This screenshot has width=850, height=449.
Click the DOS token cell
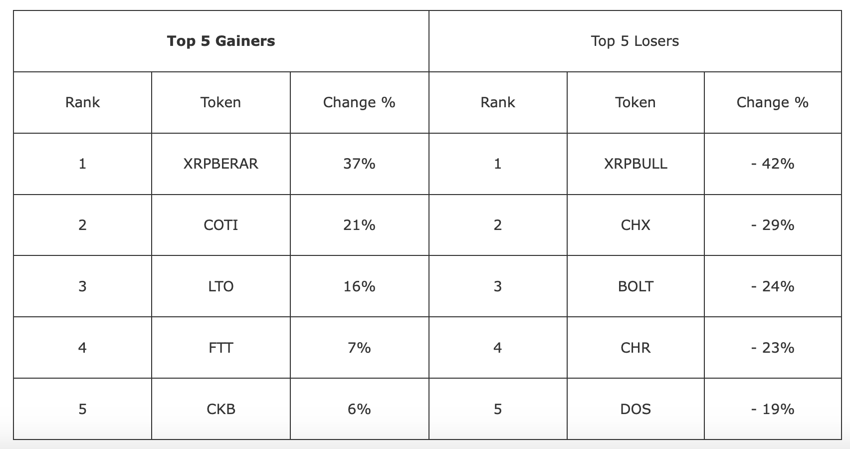tap(636, 409)
